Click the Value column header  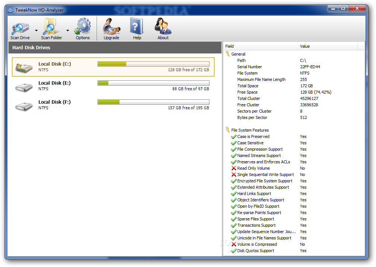328,46
